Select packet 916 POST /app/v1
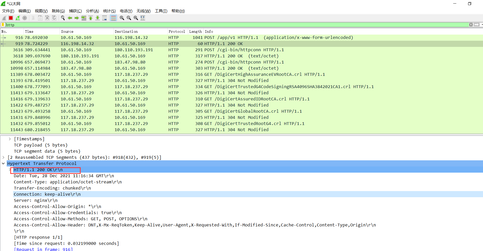Viewport: 483px width, 251px height. pos(241,38)
